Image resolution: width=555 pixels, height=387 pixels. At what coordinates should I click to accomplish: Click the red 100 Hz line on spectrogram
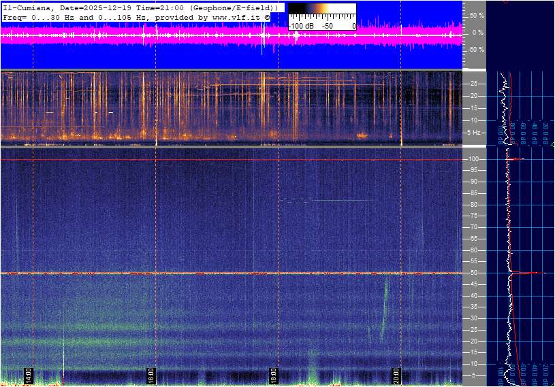(232, 160)
